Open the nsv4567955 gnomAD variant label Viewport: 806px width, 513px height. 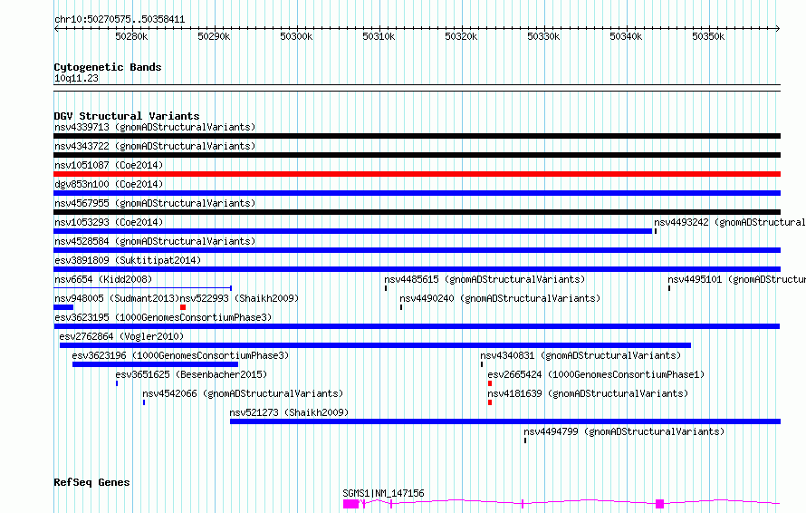click(x=155, y=203)
